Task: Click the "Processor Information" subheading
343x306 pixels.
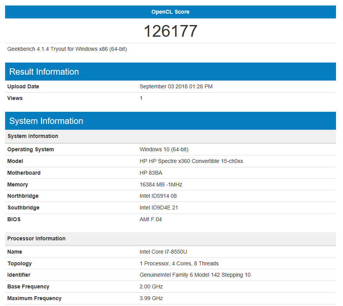Action: click(36, 238)
